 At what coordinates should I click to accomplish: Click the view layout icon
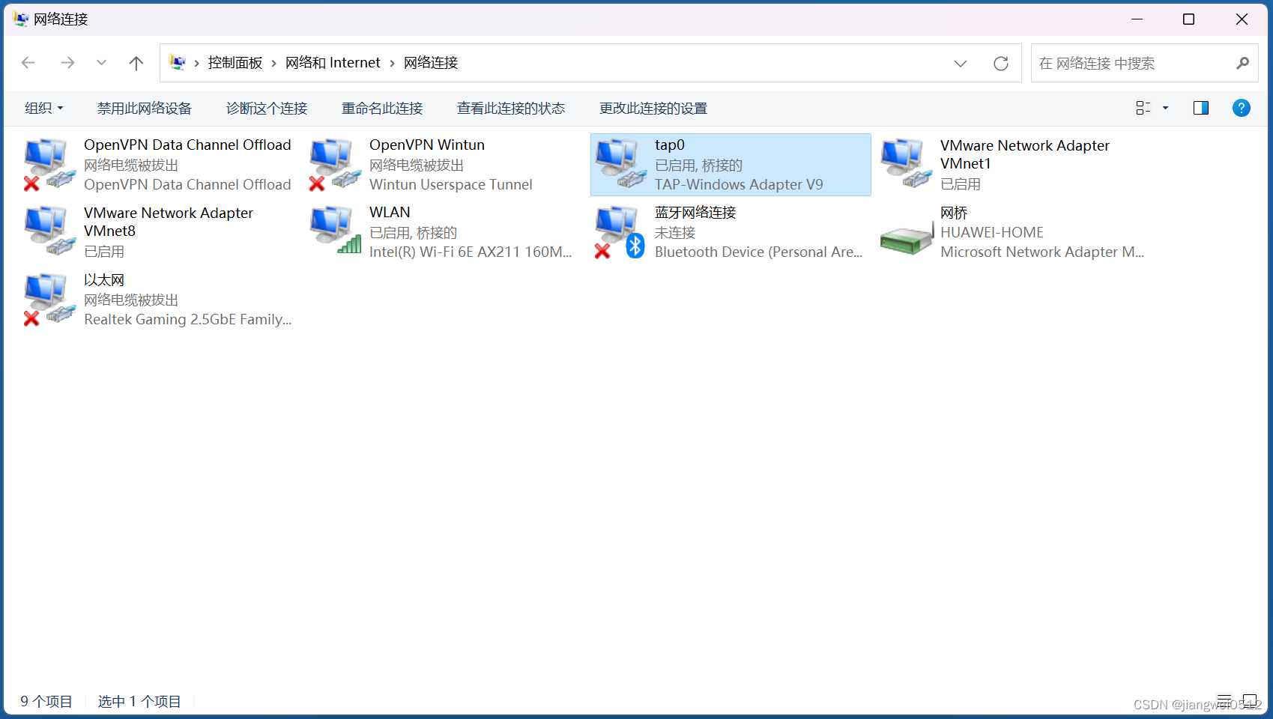(x=1143, y=108)
